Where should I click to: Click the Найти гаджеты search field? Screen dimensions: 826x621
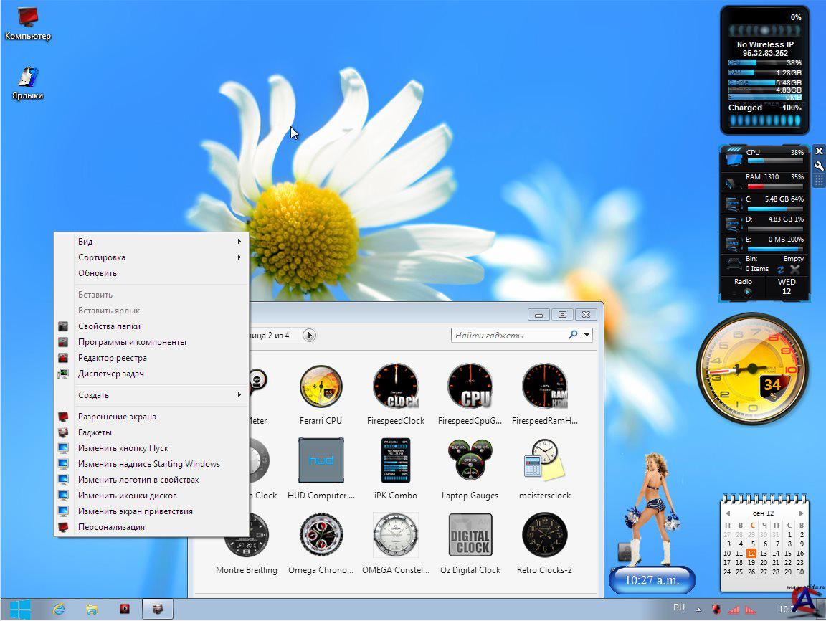509,335
